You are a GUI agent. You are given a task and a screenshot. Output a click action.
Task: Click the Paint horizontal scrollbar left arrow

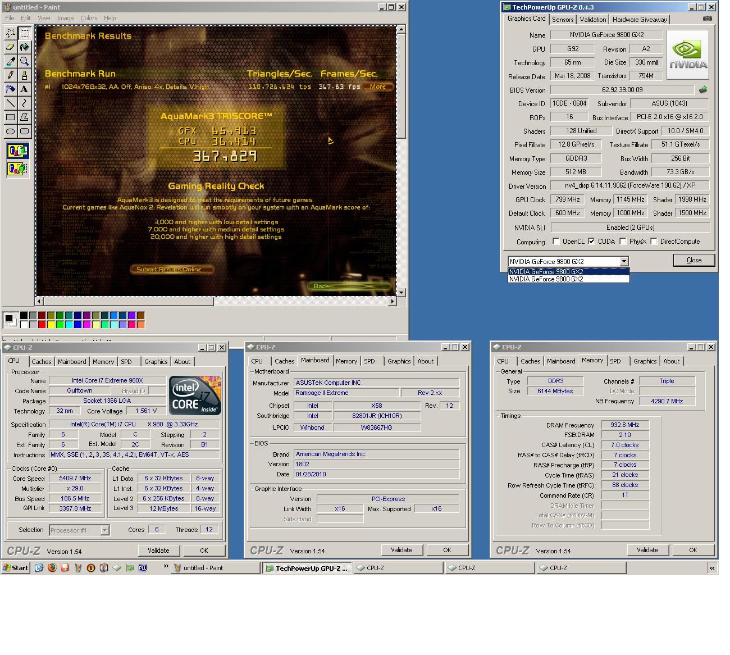tap(39, 301)
